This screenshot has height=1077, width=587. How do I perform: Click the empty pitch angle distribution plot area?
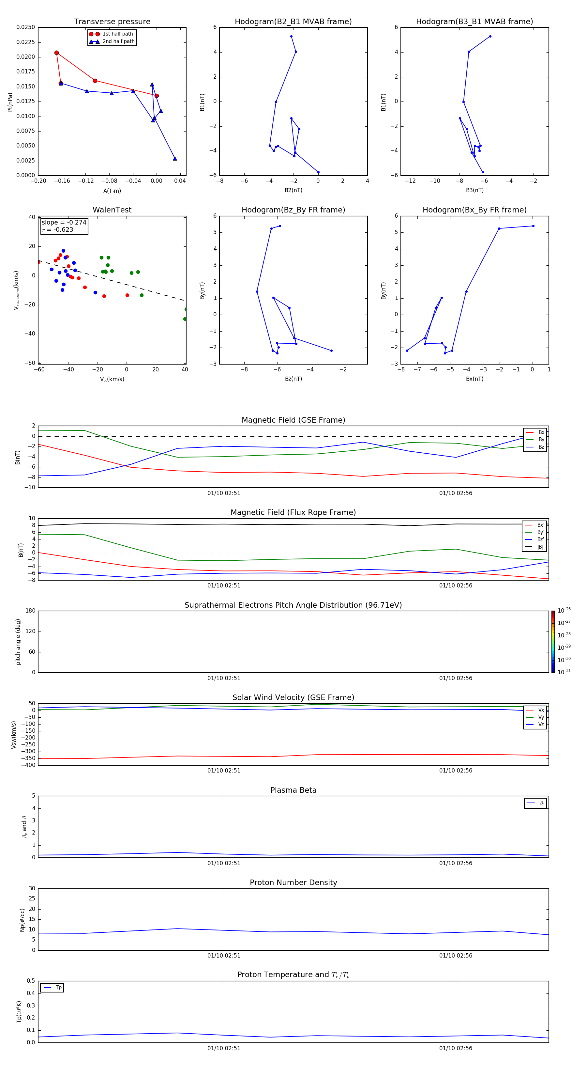pos(293,642)
